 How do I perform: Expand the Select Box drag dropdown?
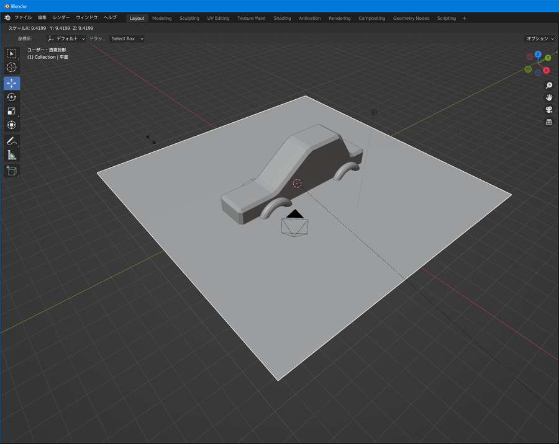pos(127,38)
